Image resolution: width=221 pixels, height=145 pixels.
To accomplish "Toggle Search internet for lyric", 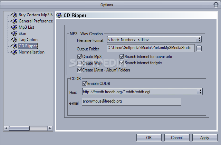I will pyautogui.click(x=122, y=63).
